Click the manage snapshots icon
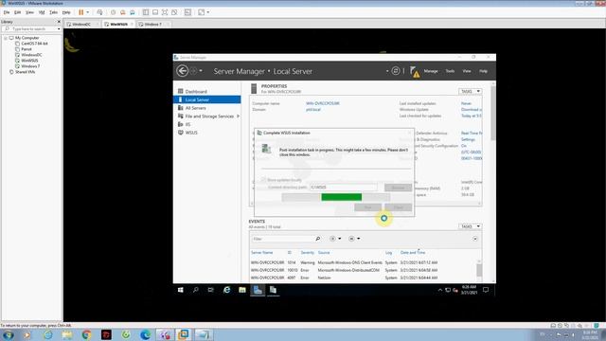 pyautogui.click(x=133, y=12)
